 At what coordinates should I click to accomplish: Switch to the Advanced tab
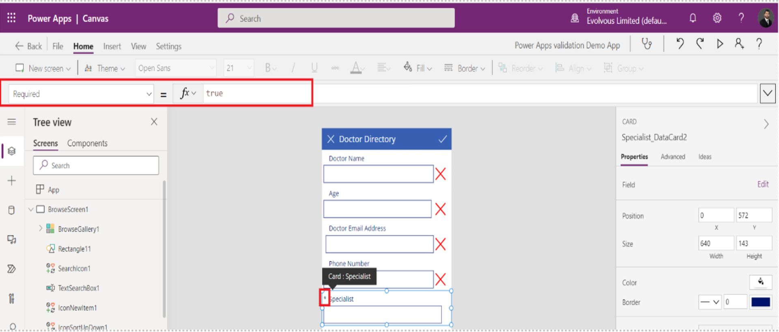pos(673,157)
